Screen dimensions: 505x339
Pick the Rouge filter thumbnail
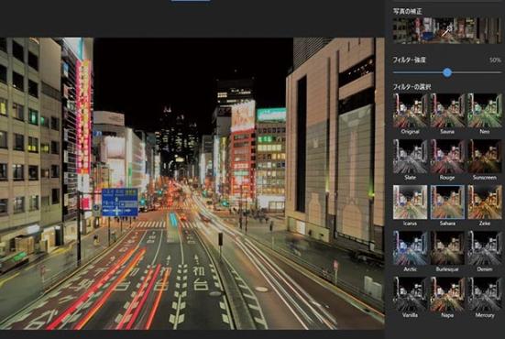(x=447, y=157)
